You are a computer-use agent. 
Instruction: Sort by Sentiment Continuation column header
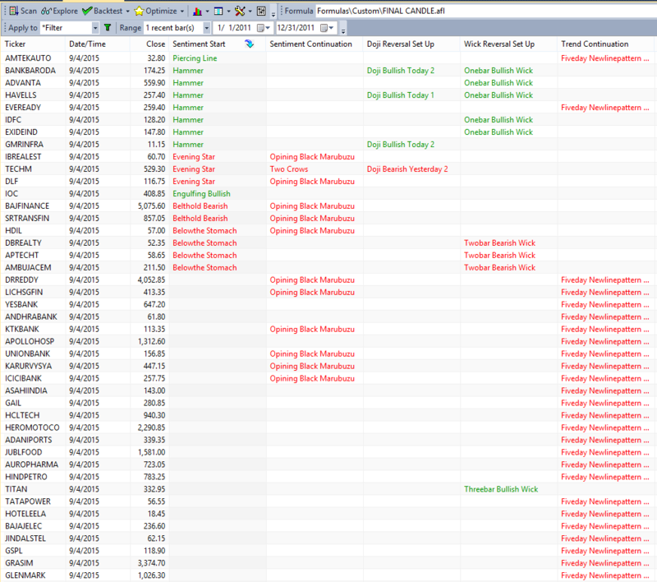[x=315, y=44]
